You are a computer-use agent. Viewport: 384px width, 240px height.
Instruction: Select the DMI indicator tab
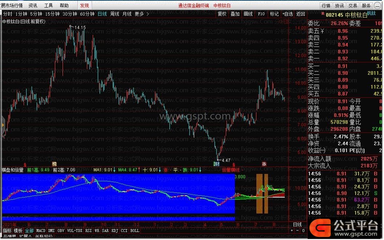[51, 231]
